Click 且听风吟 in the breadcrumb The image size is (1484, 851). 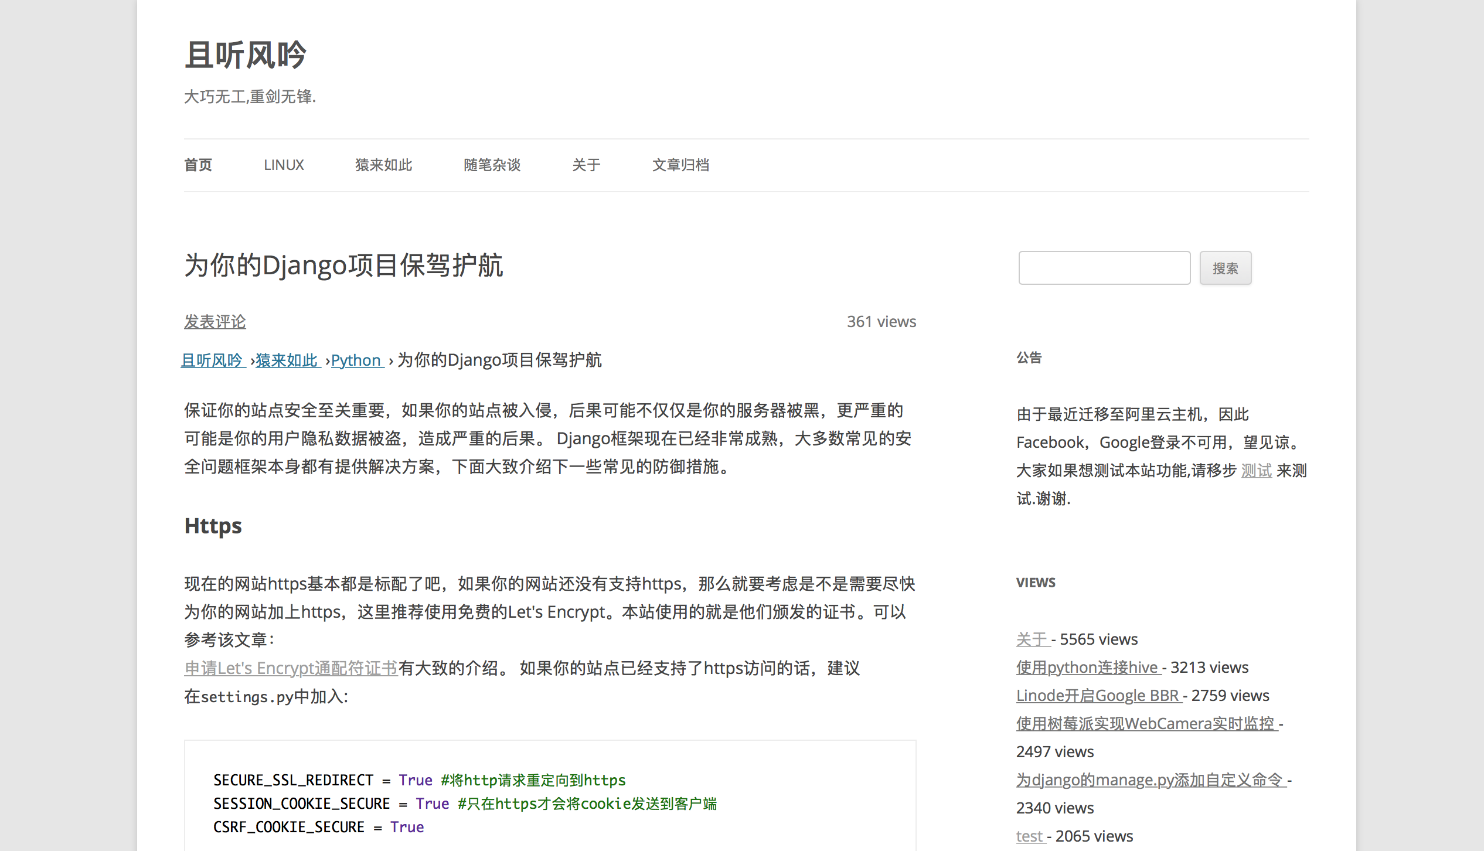pos(212,360)
